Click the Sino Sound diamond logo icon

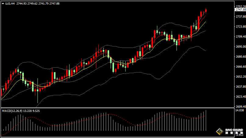(x=219, y=132)
